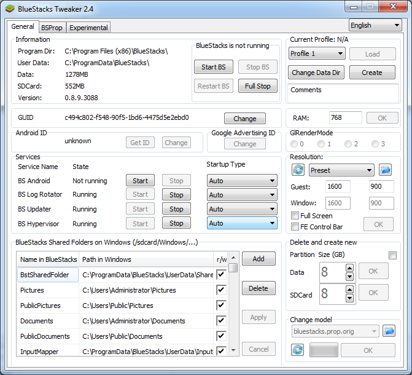
Task: Click the Change Data Dir button
Action: (316, 73)
